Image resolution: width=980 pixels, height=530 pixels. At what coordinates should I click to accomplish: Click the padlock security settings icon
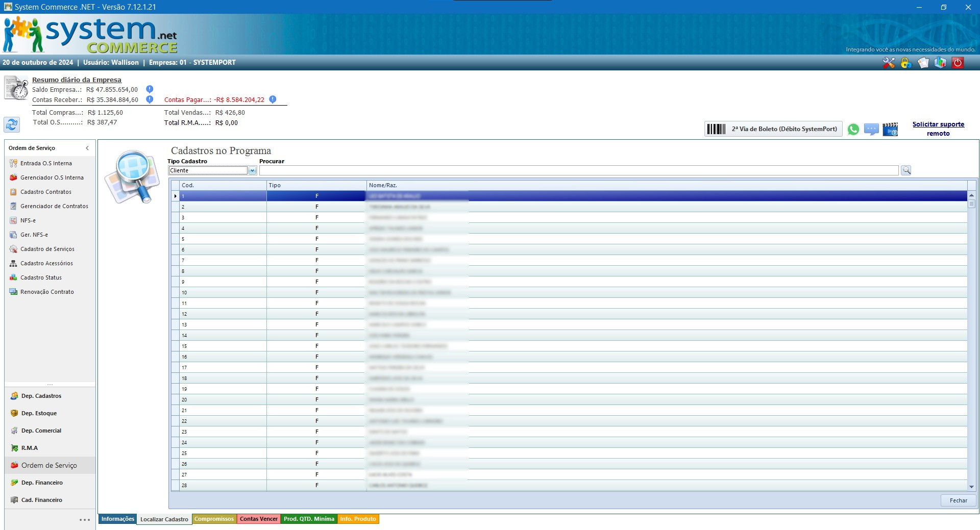(x=906, y=63)
